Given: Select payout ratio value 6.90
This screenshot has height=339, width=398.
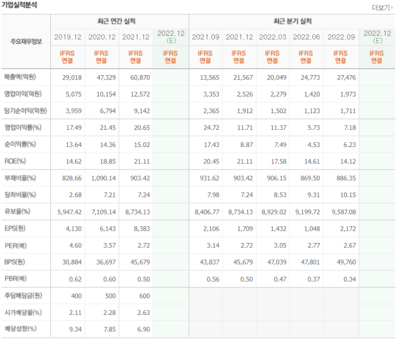Looking at the screenshot, I should (144, 329).
